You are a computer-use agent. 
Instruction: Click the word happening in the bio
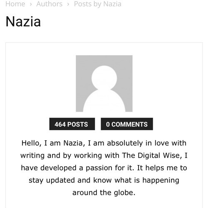[161, 181]
